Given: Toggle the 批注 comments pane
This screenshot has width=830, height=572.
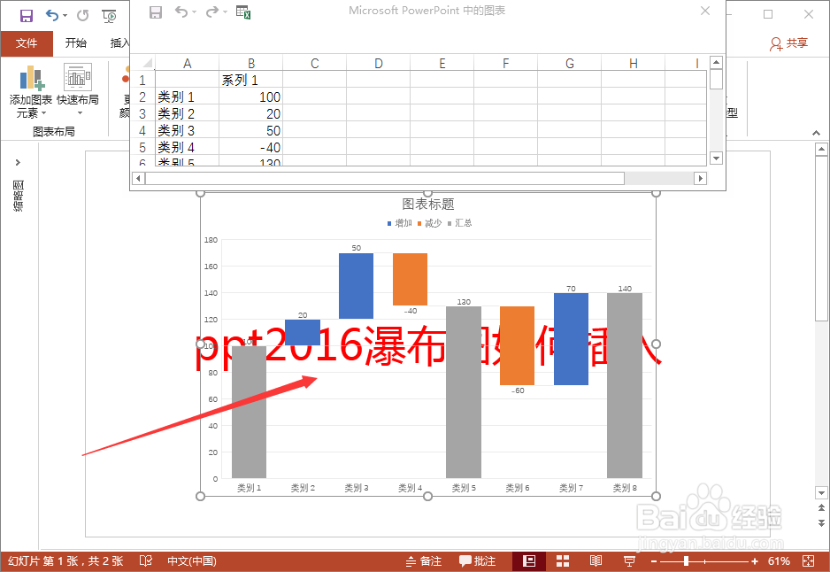Looking at the screenshot, I should pos(477,560).
